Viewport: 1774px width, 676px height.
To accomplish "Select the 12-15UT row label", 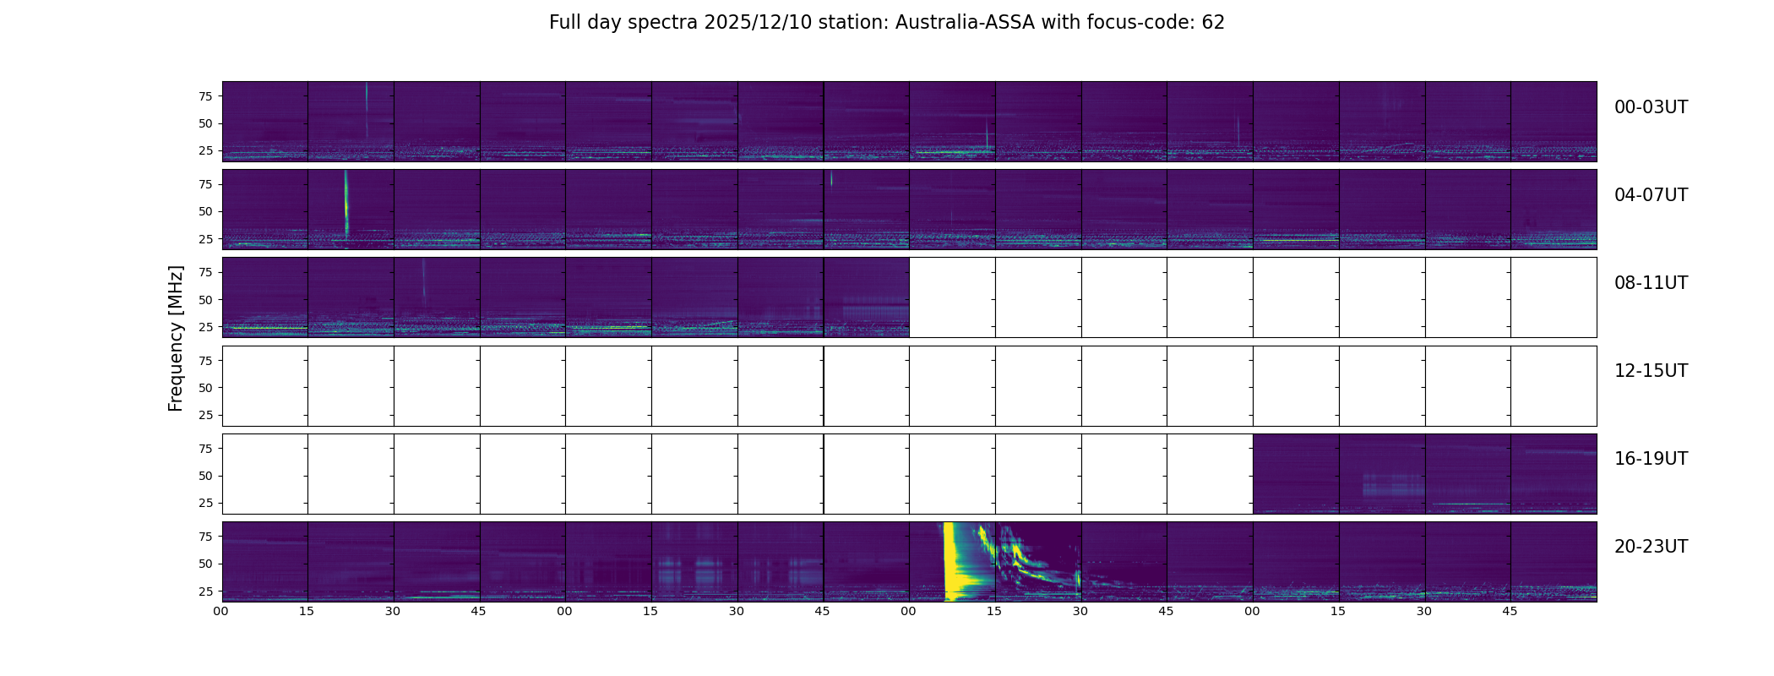I will click(x=1651, y=371).
